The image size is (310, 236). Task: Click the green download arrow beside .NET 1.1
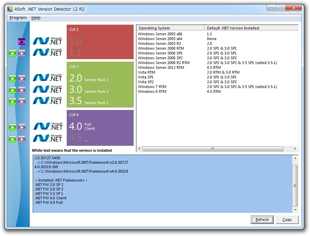12,53
